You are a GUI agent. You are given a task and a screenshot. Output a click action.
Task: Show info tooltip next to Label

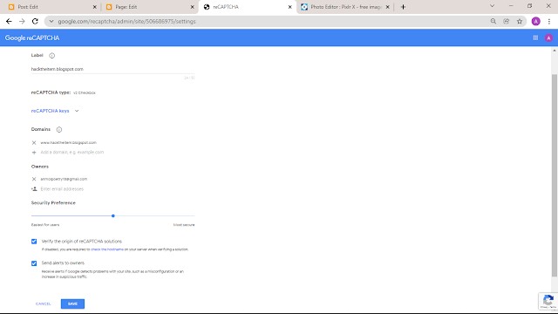(52, 56)
